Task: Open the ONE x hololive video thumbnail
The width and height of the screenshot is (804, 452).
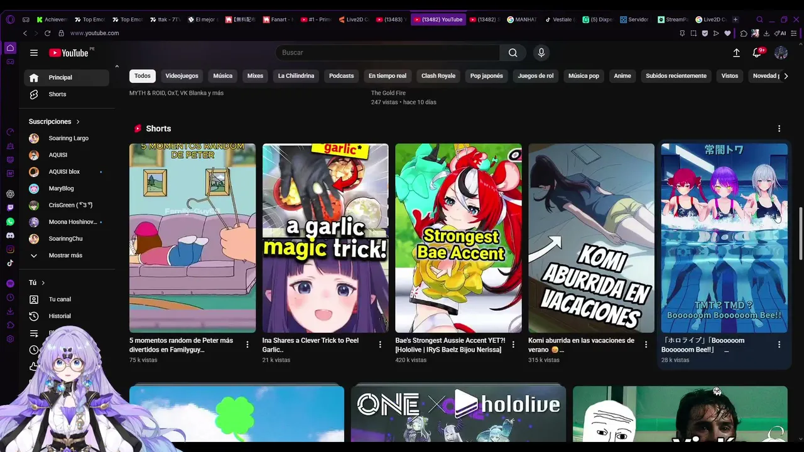Action: click(x=459, y=415)
